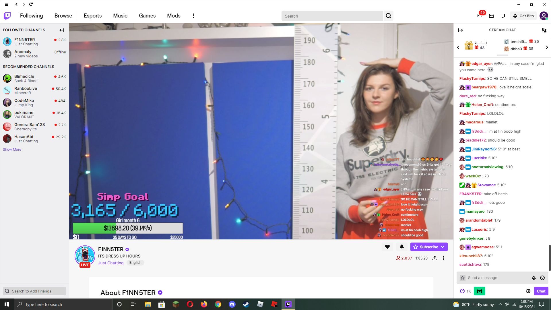Open the inbox mail icon
The width and height of the screenshot is (551, 310).
pos(491,16)
